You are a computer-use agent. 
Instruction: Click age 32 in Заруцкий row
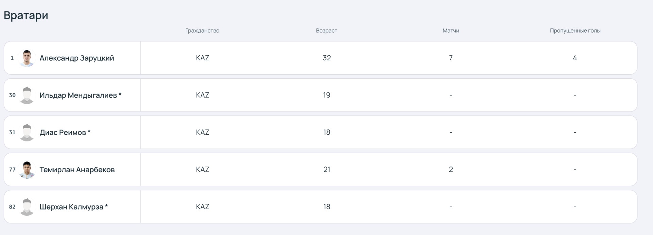pos(326,58)
